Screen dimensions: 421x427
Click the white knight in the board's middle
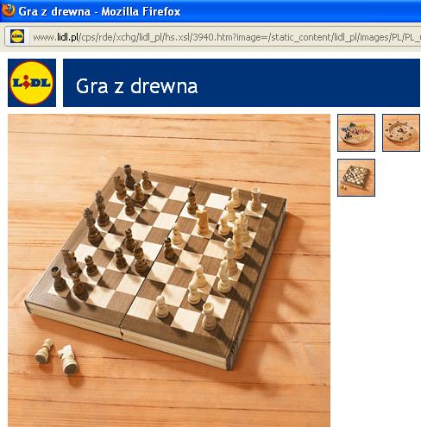pyautogui.click(x=203, y=222)
